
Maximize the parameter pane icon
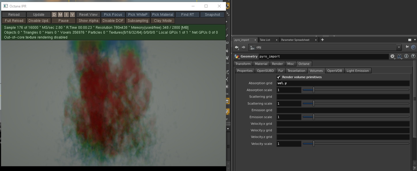410,40
